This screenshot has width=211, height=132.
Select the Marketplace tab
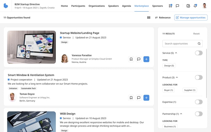click(142, 6)
